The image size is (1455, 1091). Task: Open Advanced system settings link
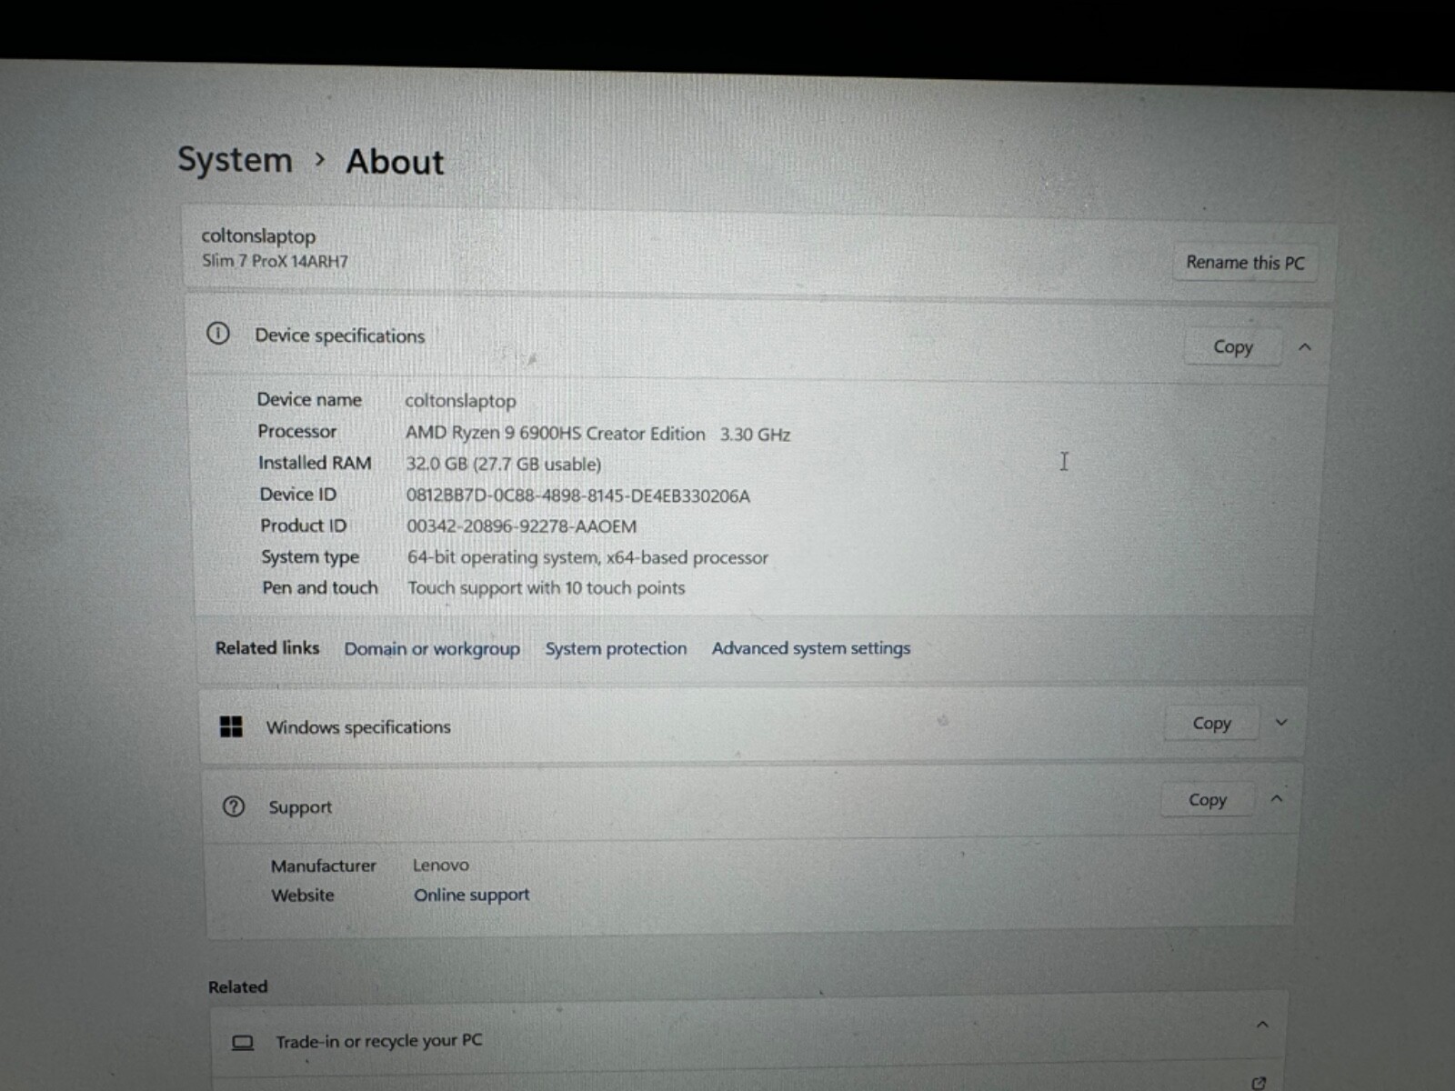[x=811, y=648]
